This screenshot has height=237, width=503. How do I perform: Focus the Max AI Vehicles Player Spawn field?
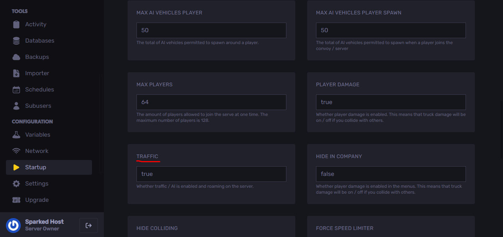coord(391,30)
